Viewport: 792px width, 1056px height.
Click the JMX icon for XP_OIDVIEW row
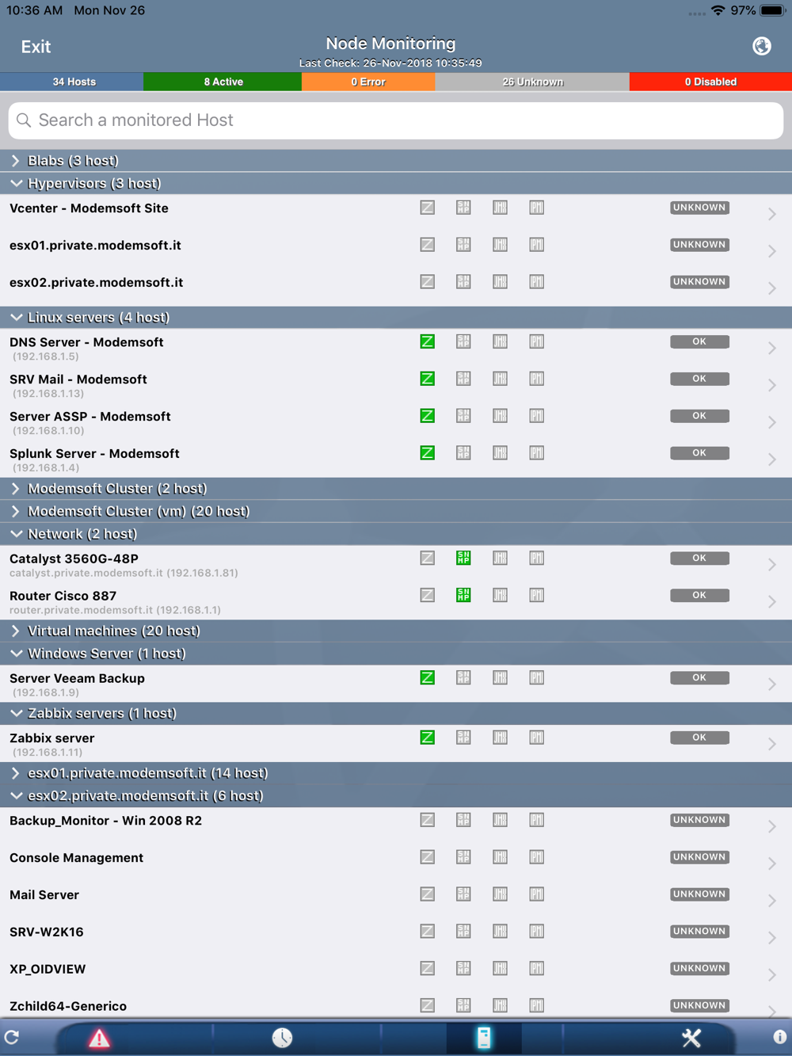coord(500,969)
